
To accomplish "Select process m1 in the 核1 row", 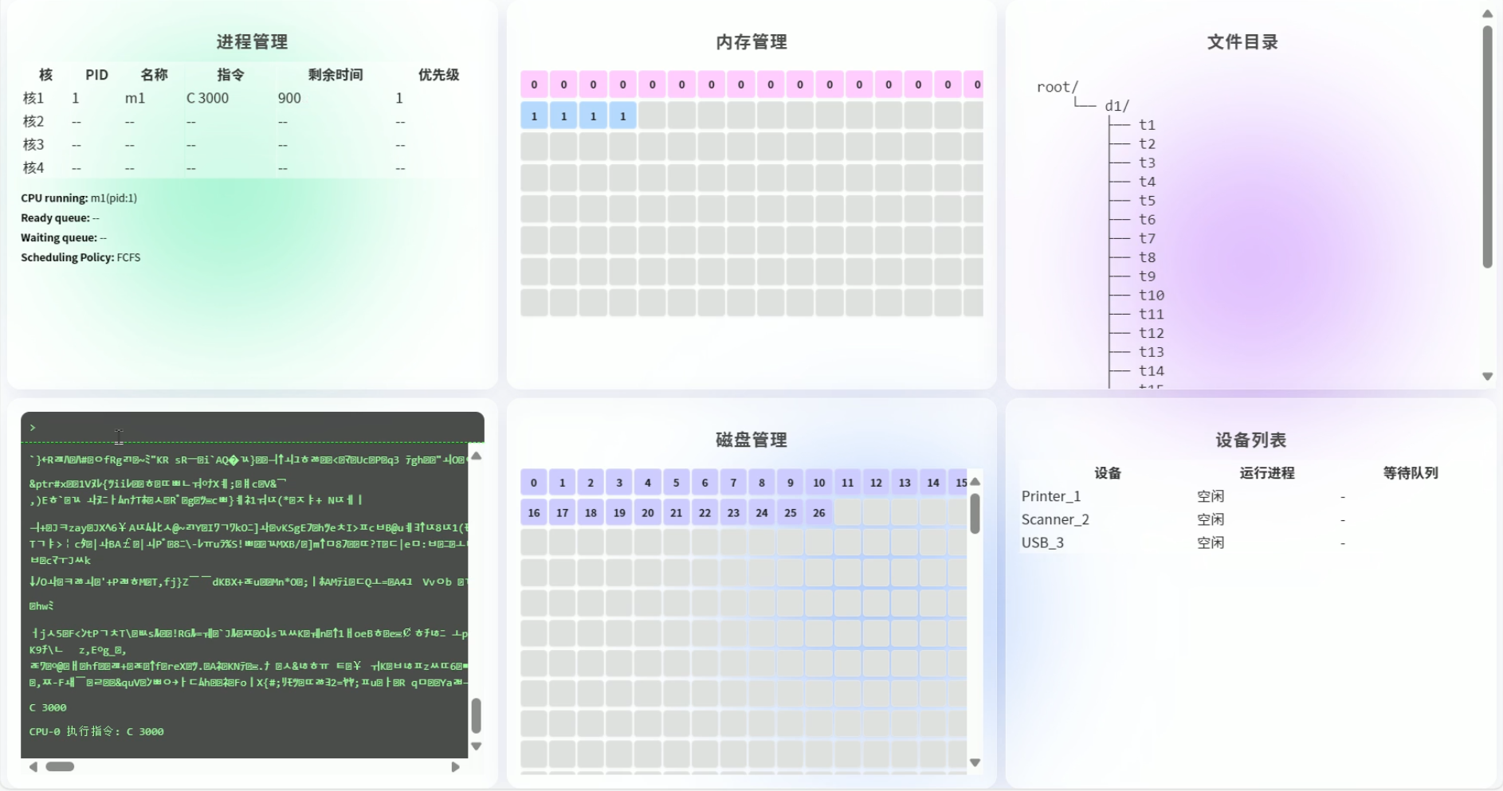I will coord(135,98).
